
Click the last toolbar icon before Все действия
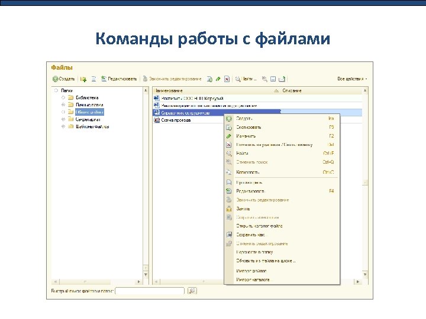click(282, 79)
